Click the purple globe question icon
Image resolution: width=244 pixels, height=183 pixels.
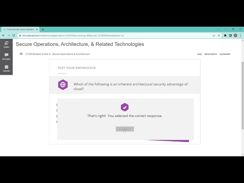click(63, 85)
